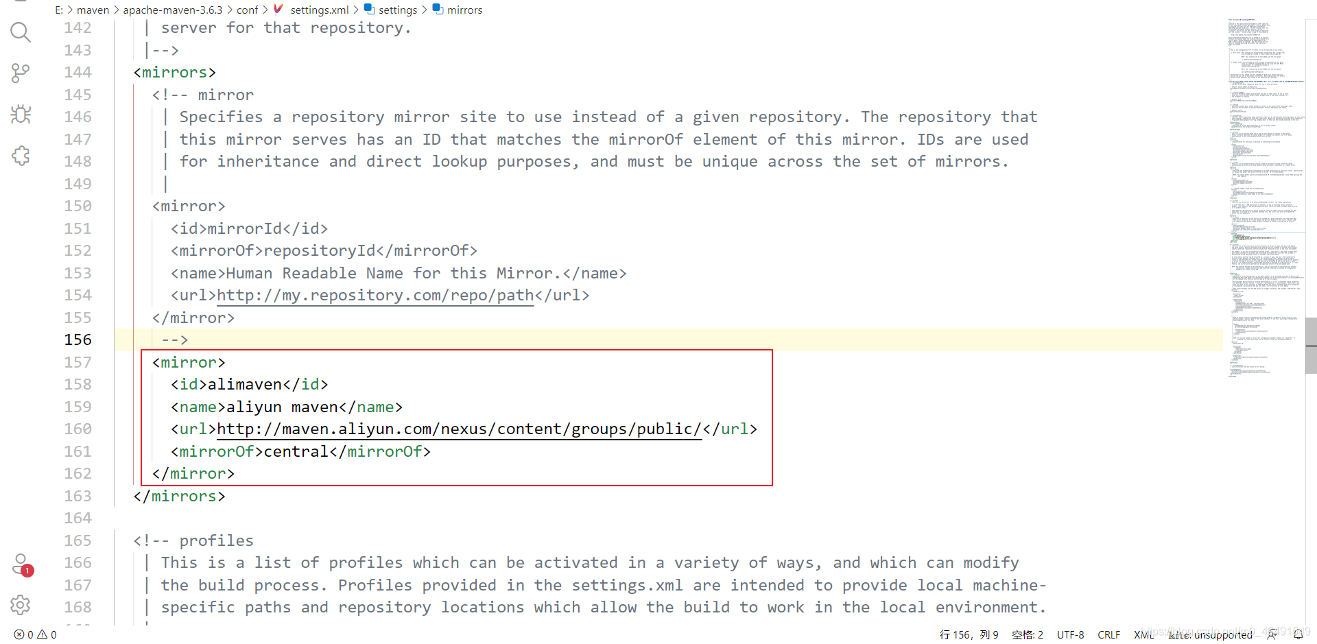Change end of line sequence 'CRLF'

click(1108, 635)
